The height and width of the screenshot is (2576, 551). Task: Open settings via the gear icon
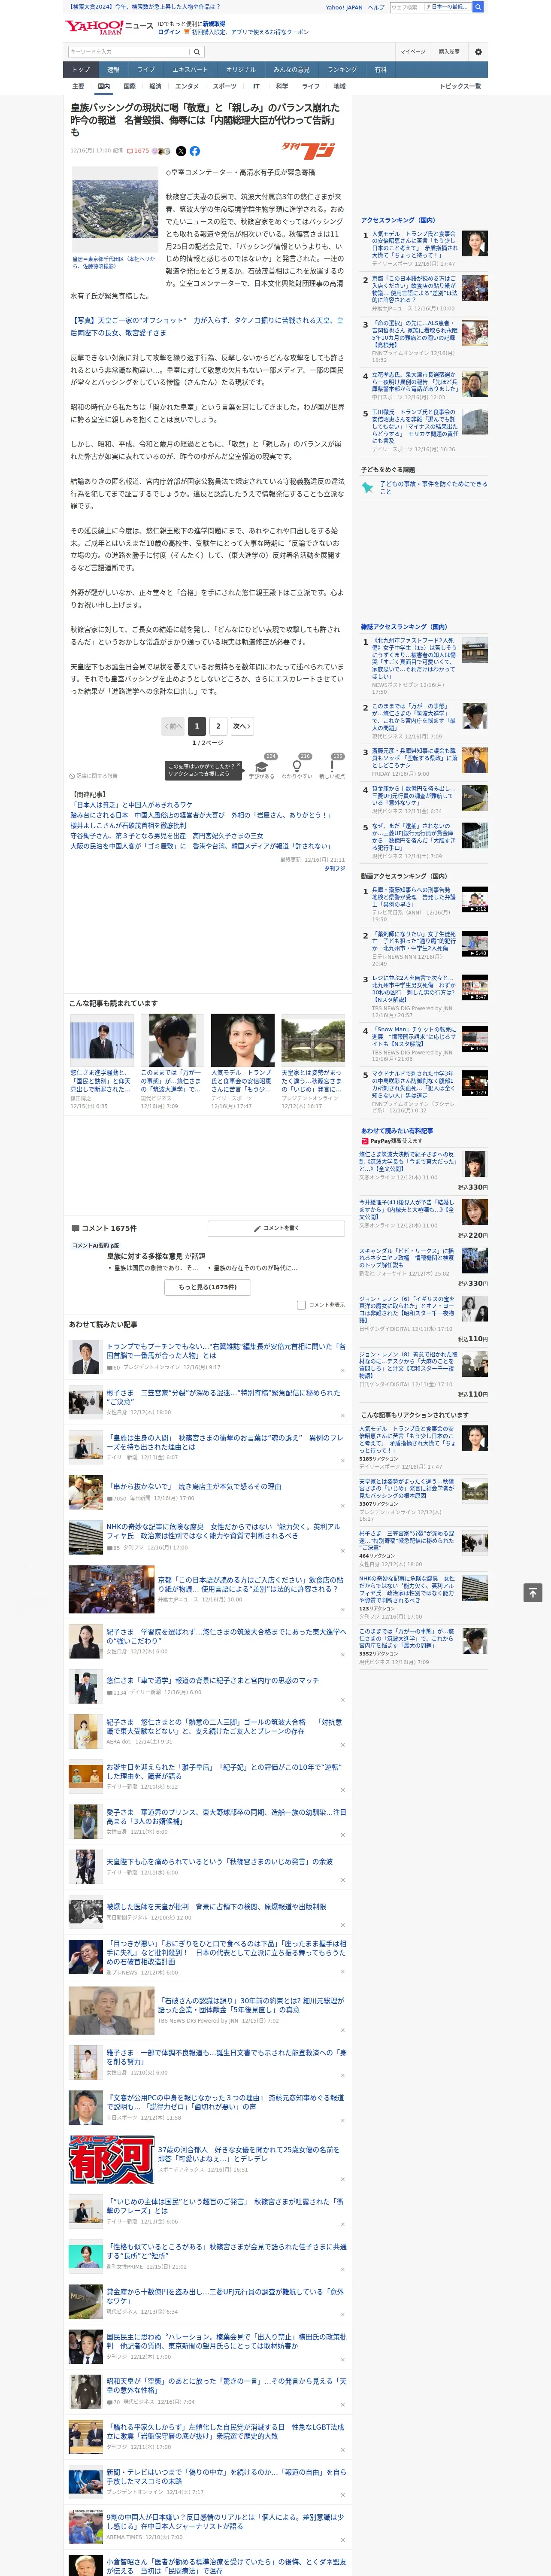click(x=478, y=52)
